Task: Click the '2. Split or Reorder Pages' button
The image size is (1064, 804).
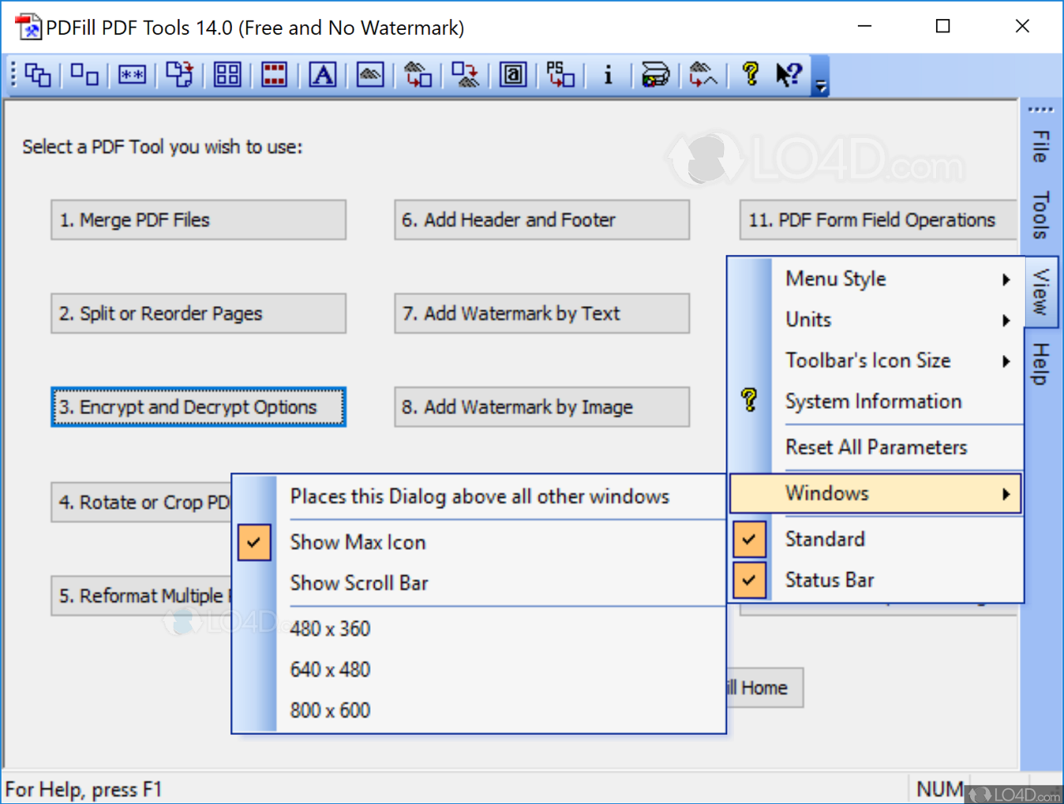Action: pyautogui.click(x=199, y=313)
